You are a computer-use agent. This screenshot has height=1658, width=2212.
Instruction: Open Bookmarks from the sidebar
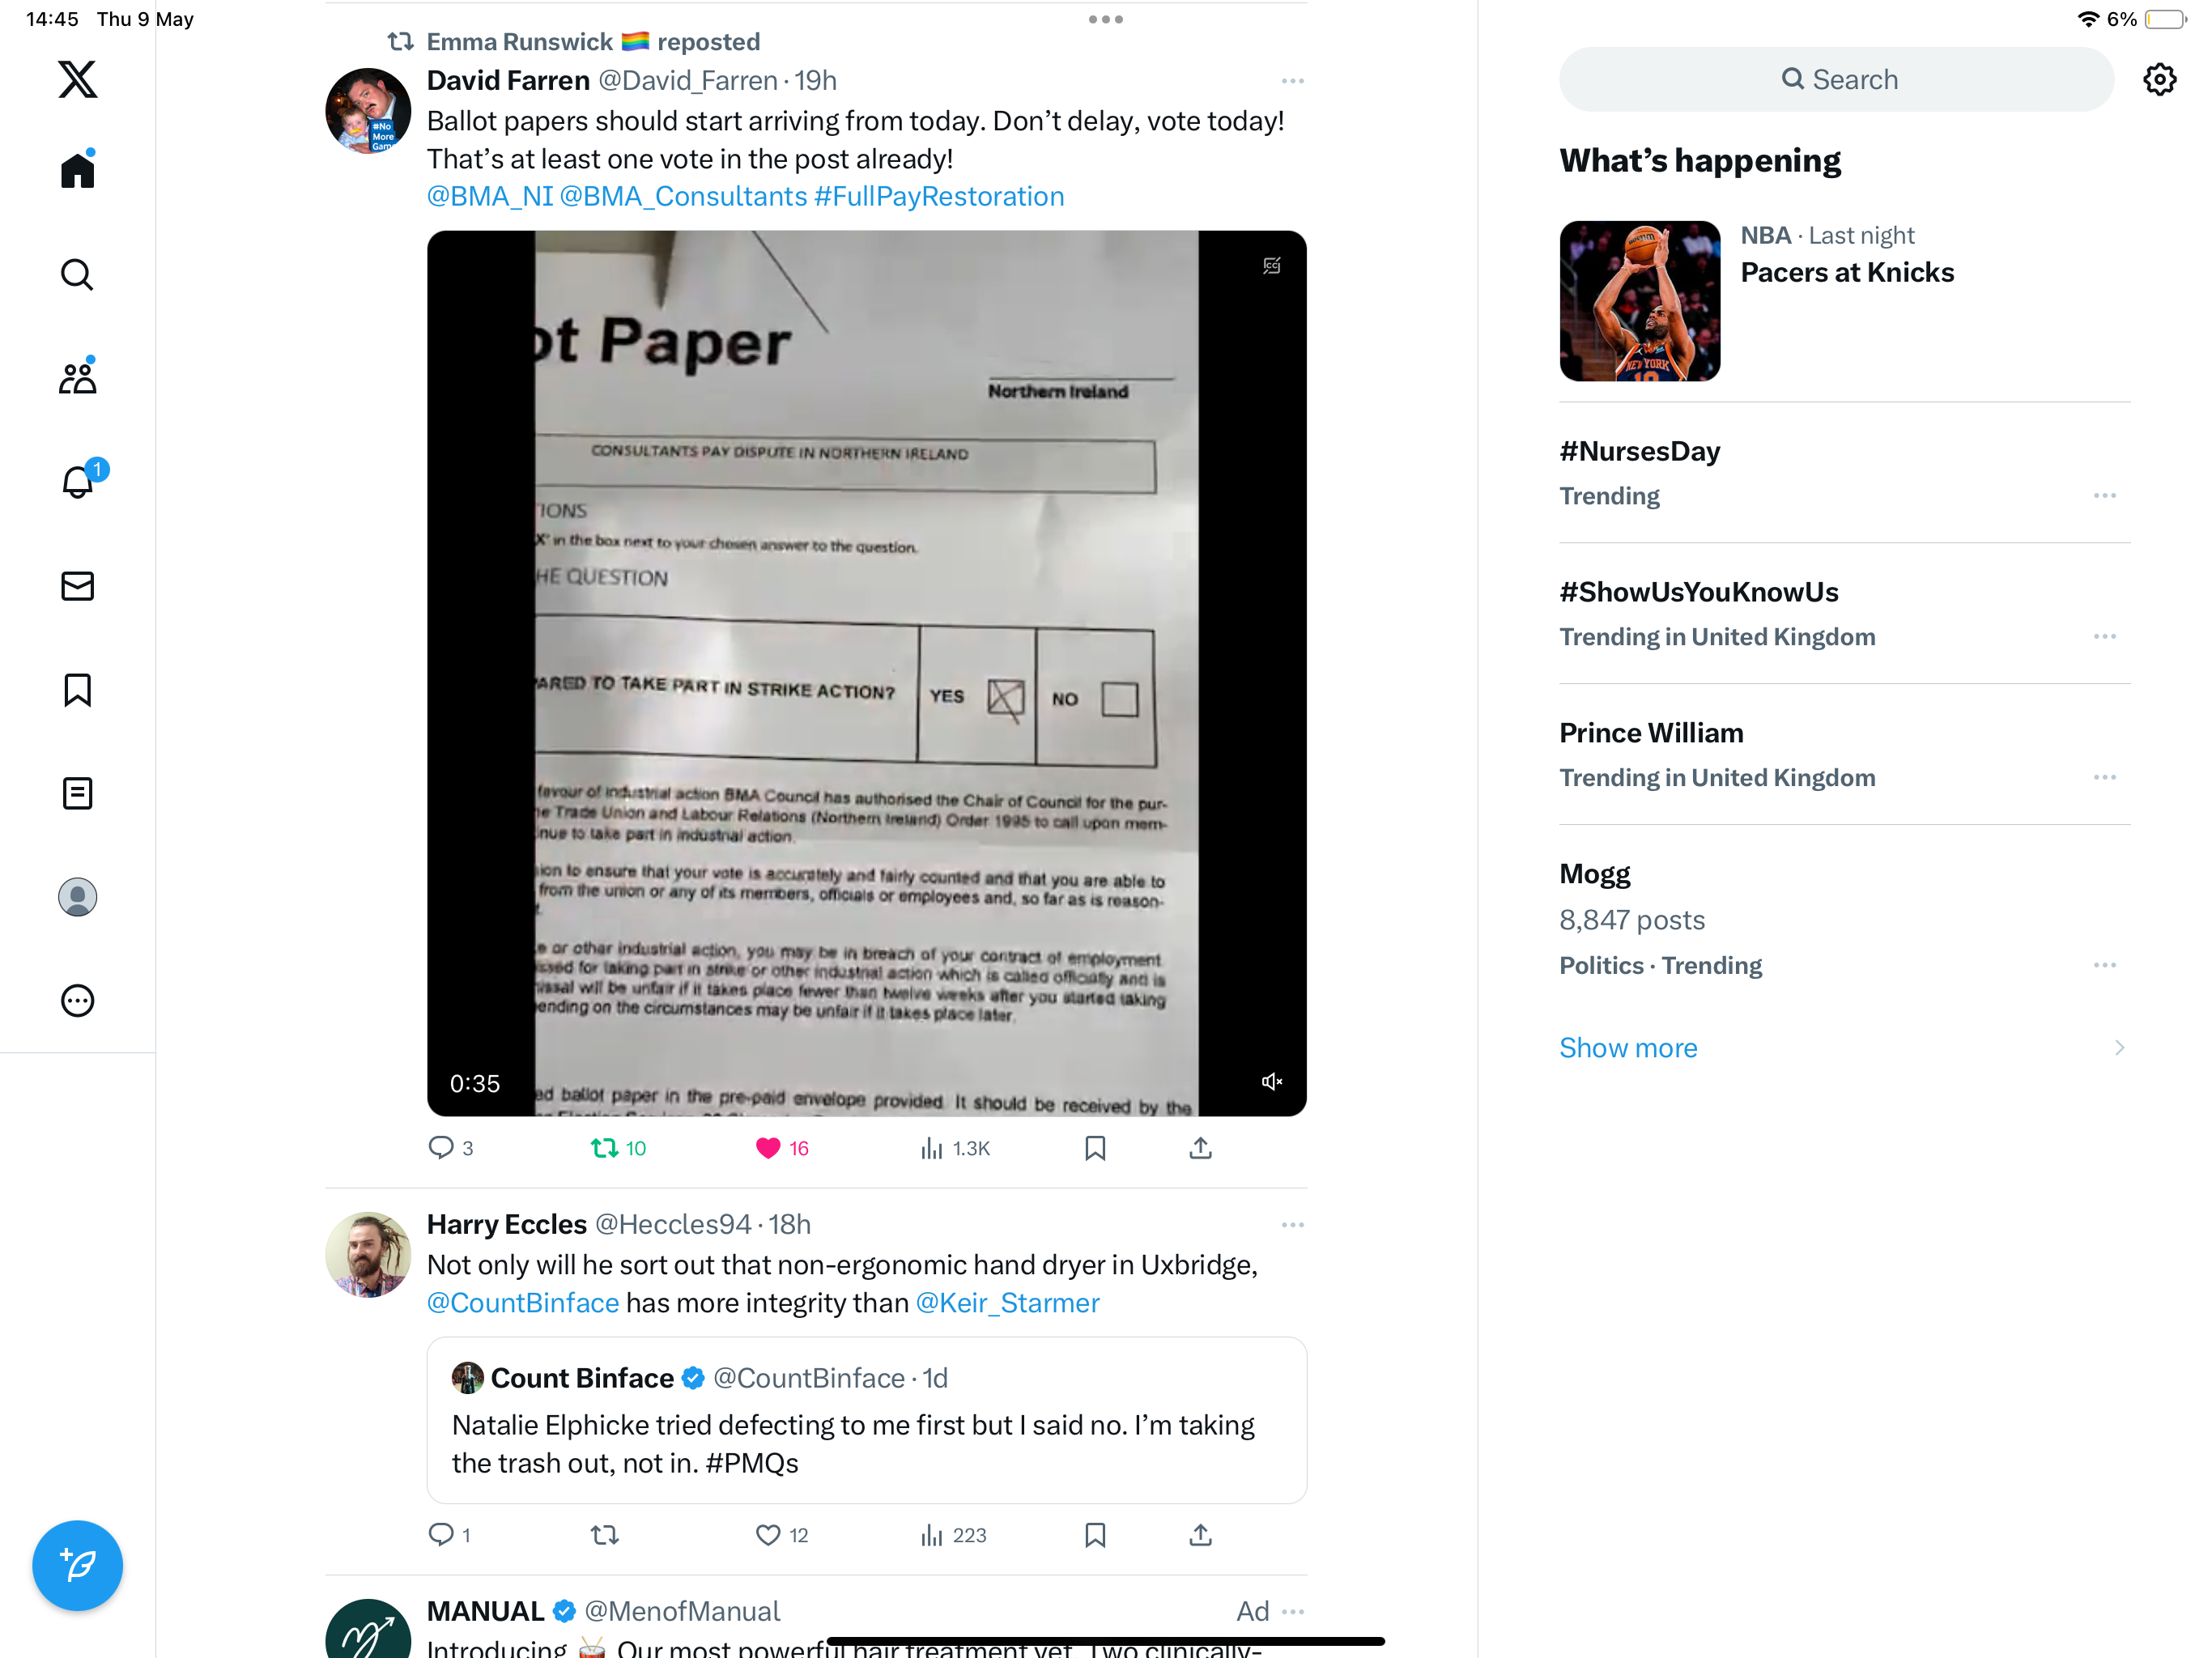[x=77, y=690]
